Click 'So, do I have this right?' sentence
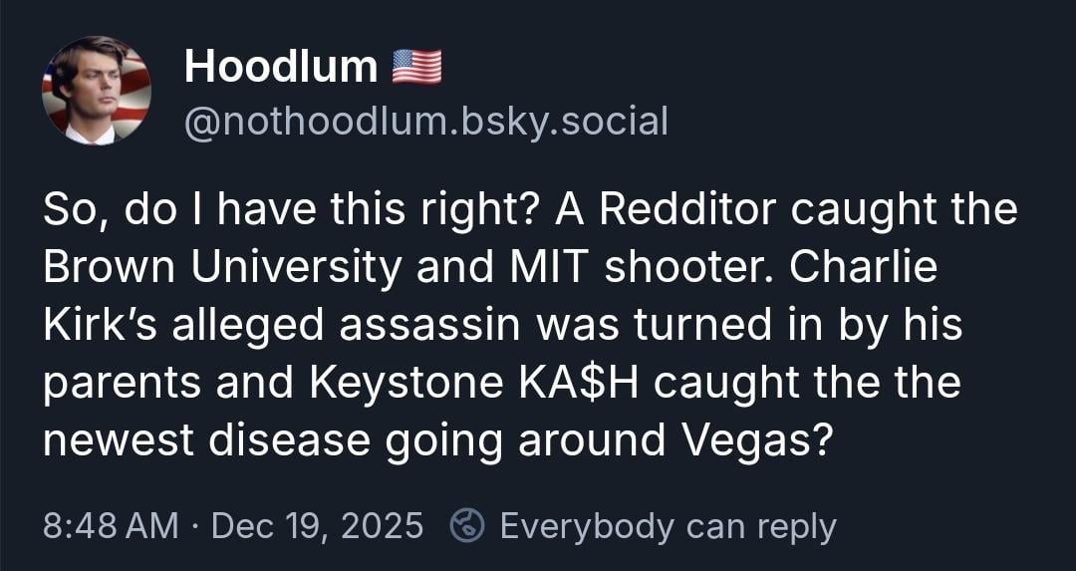 click(x=290, y=210)
